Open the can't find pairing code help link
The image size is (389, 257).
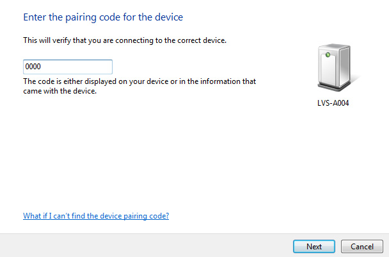coord(96,216)
